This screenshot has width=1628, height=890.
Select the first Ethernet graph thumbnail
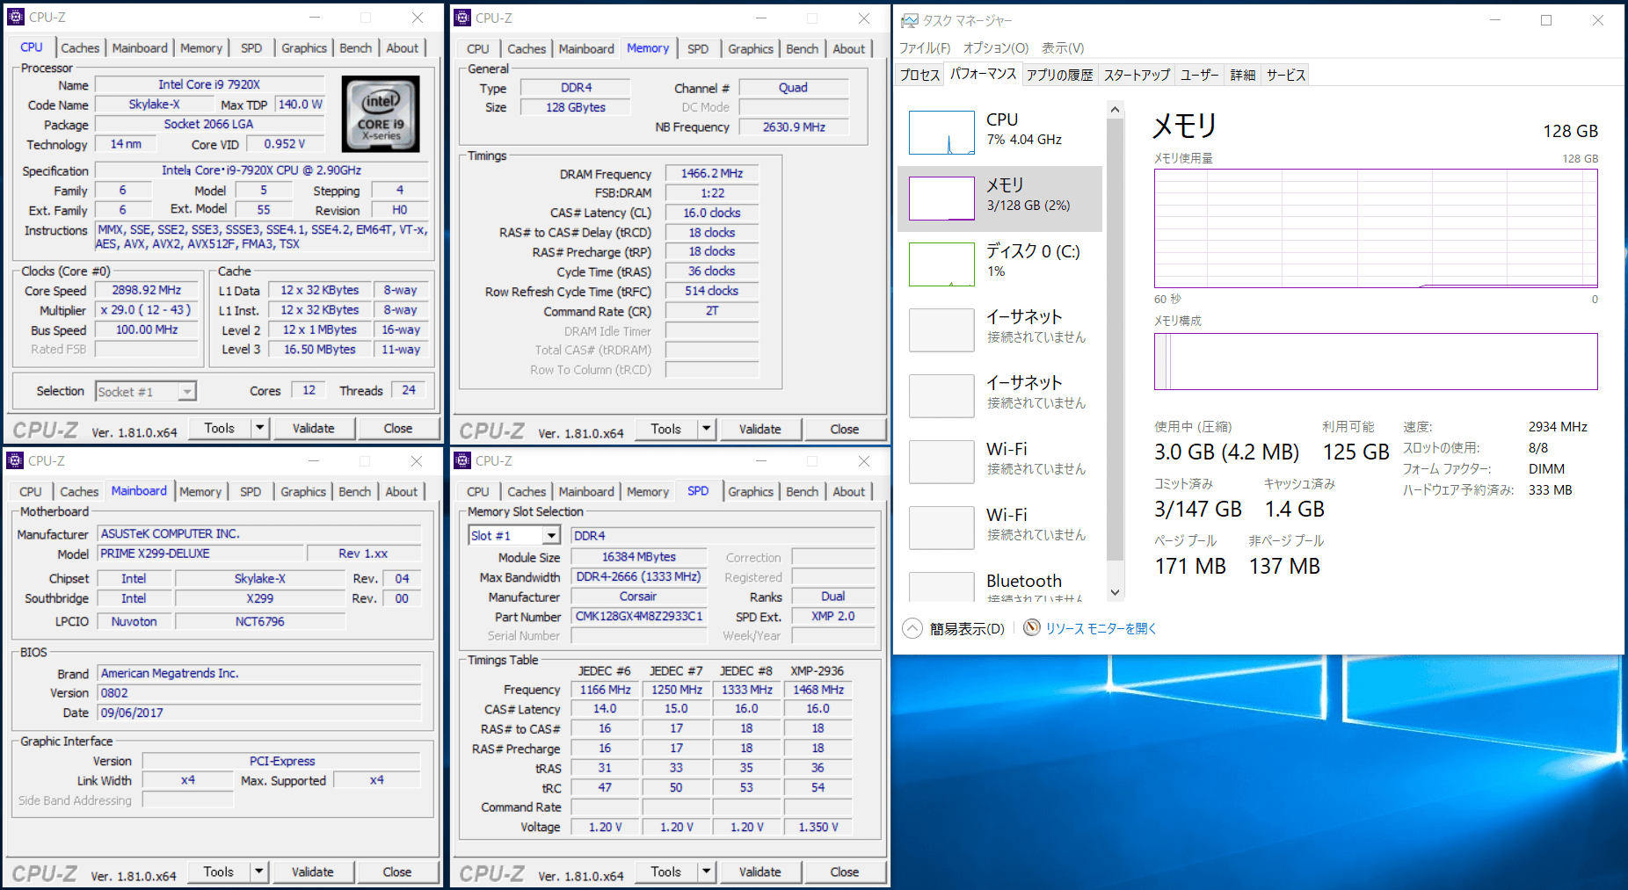pos(941,330)
